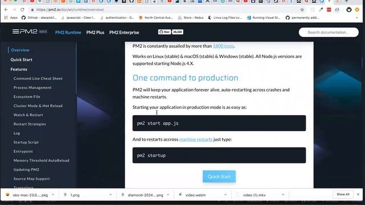Open Updating PM2 page
Image resolution: width=365 pixels, height=205 pixels.
click(26, 170)
